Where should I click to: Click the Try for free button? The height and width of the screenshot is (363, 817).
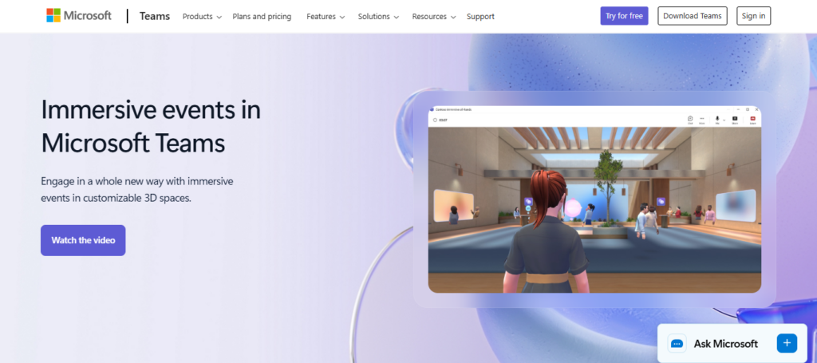[624, 16]
